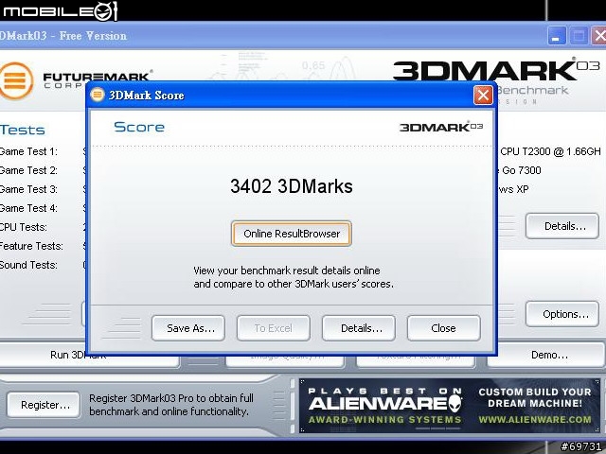
Task: Click the Register button
Action: tap(44, 405)
